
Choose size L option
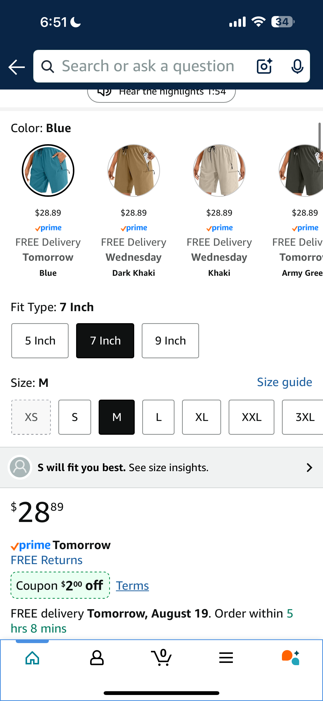(158, 417)
